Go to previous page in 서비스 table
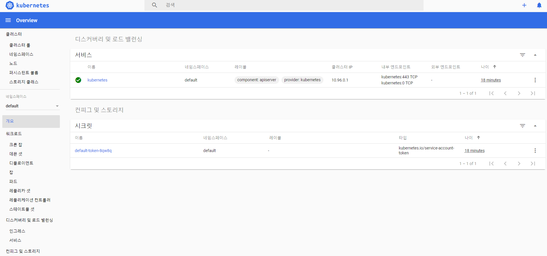The width and height of the screenshot is (547, 256). coord(505,93)
